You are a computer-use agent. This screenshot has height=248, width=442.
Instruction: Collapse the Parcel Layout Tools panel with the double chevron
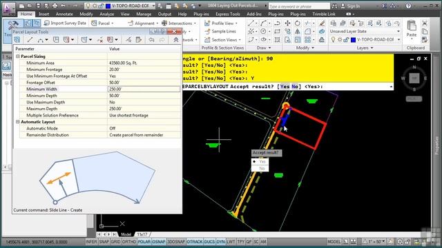176,40
